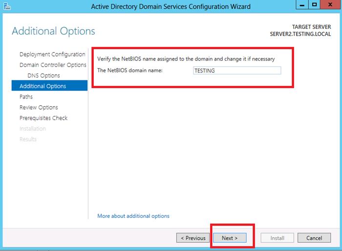Open the Paths step
Screen dimensions: 342x251
pyautogui.click(x=26, y=97)
